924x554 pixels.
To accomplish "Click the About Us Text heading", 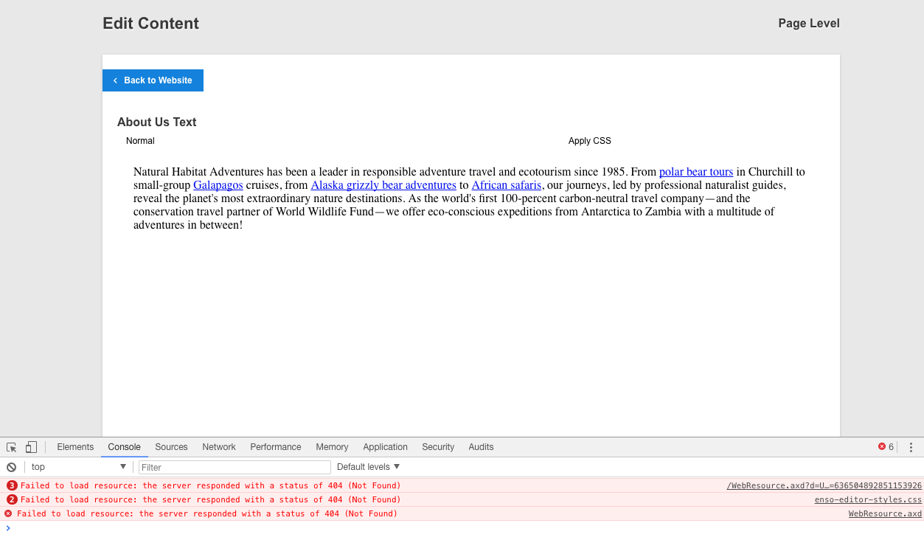I will [x=157, y=122].
